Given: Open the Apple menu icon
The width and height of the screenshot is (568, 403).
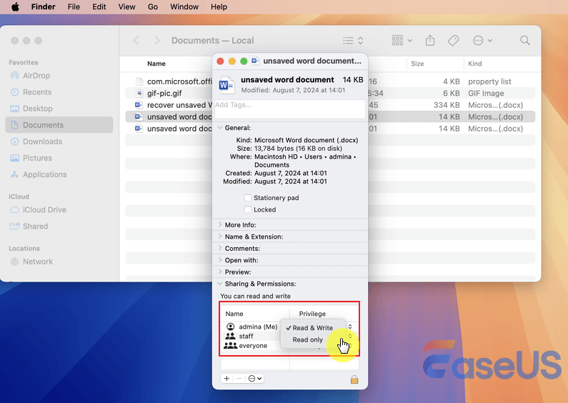Looking at the screenshot, I should pyautogui.click(x=15, y=7).
